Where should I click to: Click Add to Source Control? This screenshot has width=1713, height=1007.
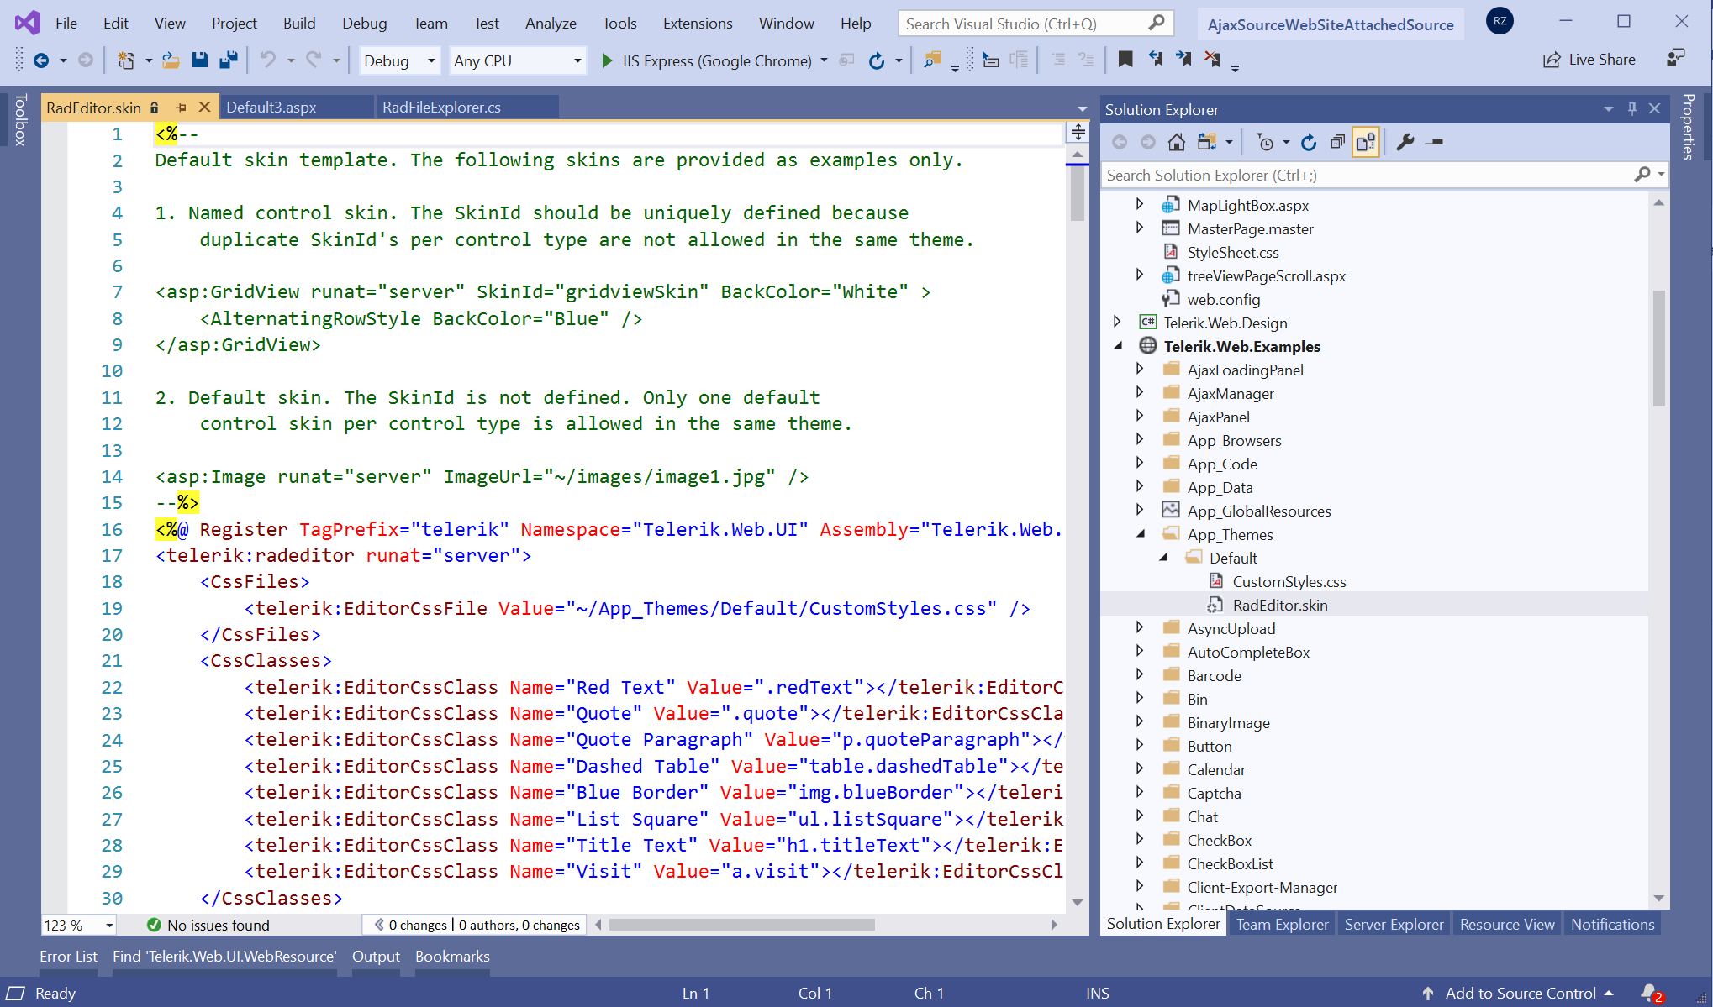tap(1520, 993)
